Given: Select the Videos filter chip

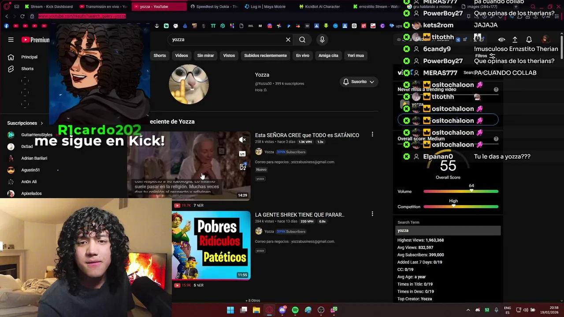Looking at the screenshot, I should 182,55.
